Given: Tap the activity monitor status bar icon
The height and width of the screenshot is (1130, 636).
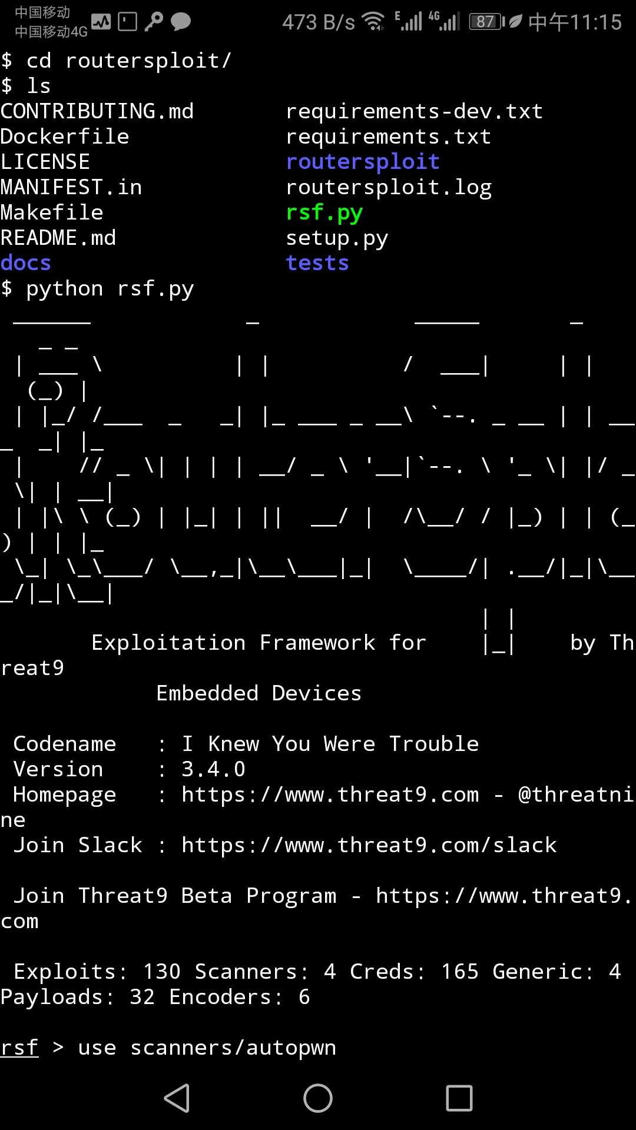Looking at the screenshot, I should (x=101, y=22).
